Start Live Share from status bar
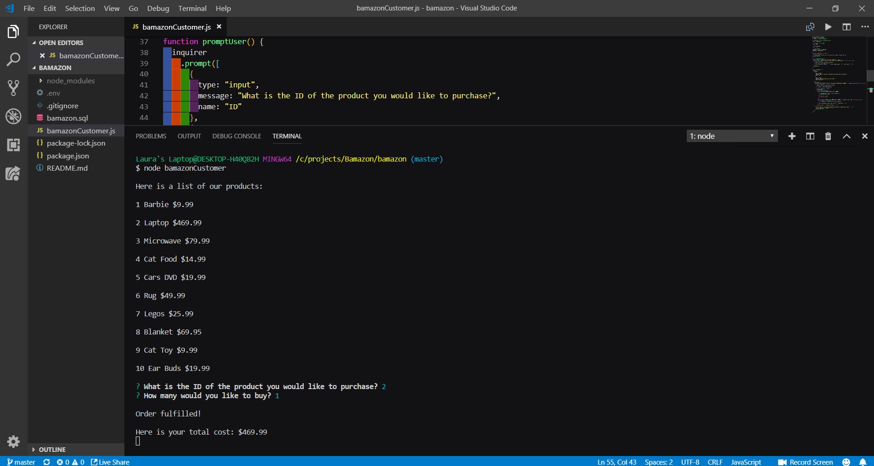Viewport: 874px width, 466px height. click(x=110, y=462)
